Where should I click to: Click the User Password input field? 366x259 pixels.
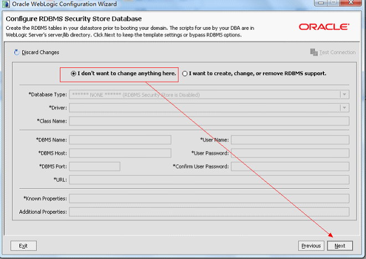pyautogui.click(x=290, y=153)
